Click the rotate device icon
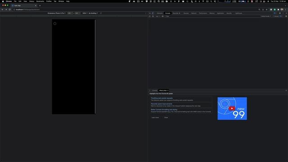The image size is (288, 162). pyautogui.click(x=101, y=13)
